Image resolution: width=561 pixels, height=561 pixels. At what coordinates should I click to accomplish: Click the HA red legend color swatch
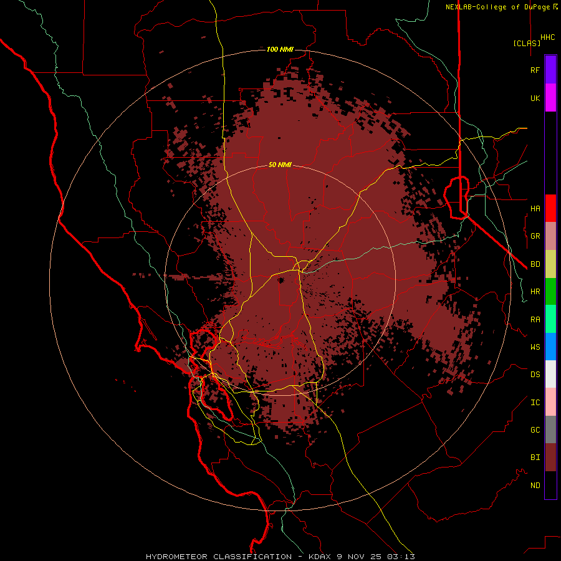550,208
